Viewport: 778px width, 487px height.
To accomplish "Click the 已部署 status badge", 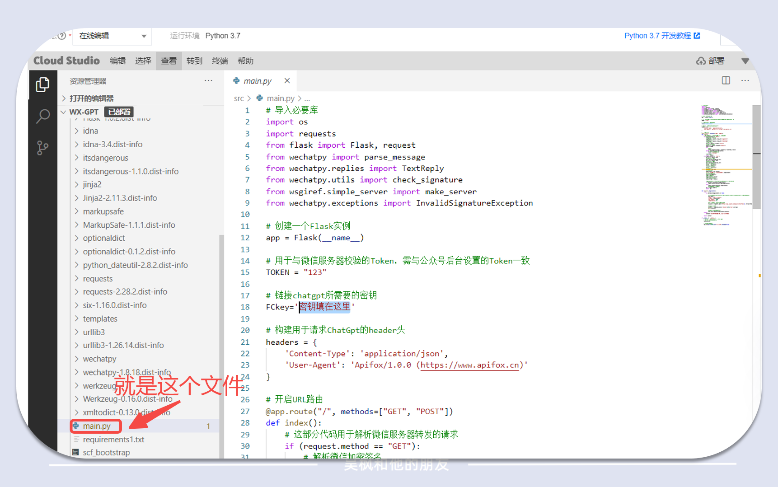I will pyautogui.click(x=119, y=112).
